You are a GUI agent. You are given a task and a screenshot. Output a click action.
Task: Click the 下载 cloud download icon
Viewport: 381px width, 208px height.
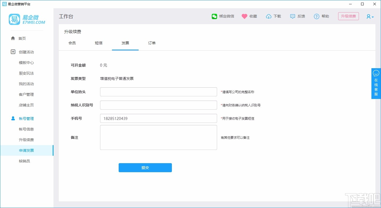(x=269, y=16)
